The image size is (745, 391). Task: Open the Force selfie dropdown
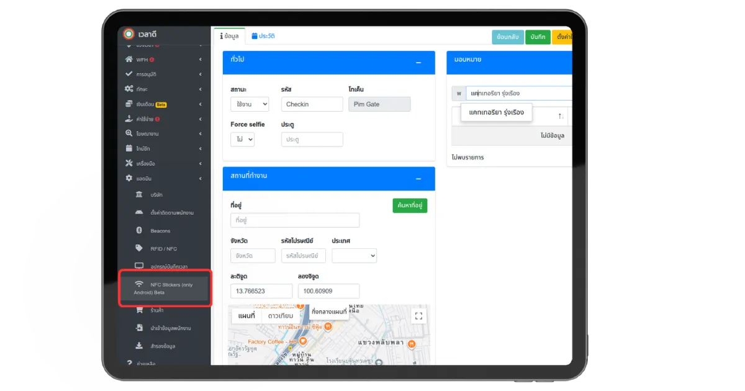[x=242, y=140]
